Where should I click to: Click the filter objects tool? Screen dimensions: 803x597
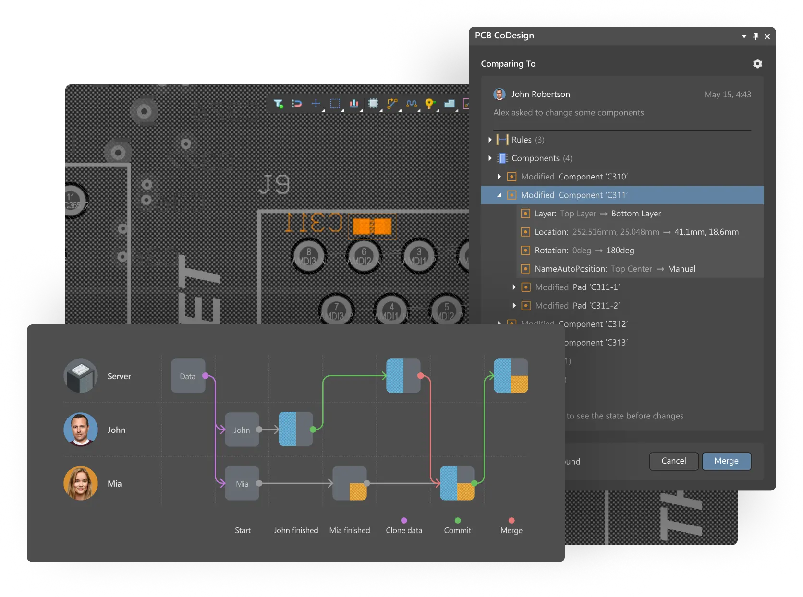278,103
